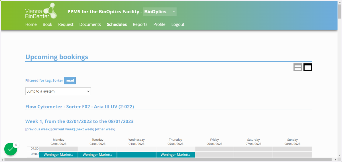This screenshot has width=342, height=162.
Task: Go to the previous week link
Action: point(38,129)
